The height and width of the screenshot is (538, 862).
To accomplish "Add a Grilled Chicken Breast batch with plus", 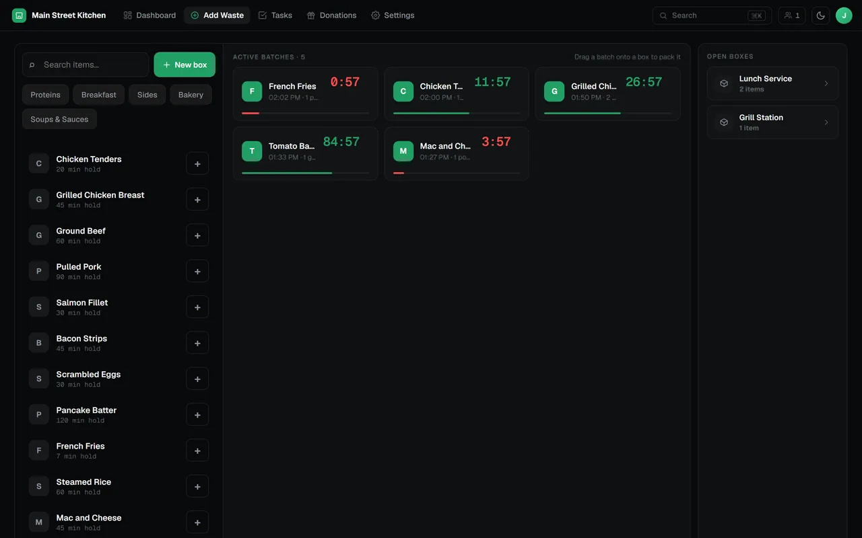I will tap(197, 199).
